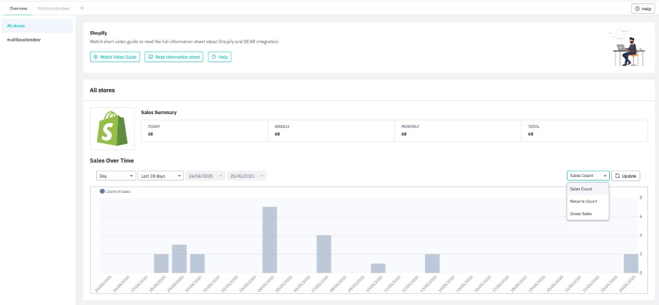Screen dimensions: 659x305
Task: Collapse the Sales Count metric dropdown
Action: [x=588, y=176]
